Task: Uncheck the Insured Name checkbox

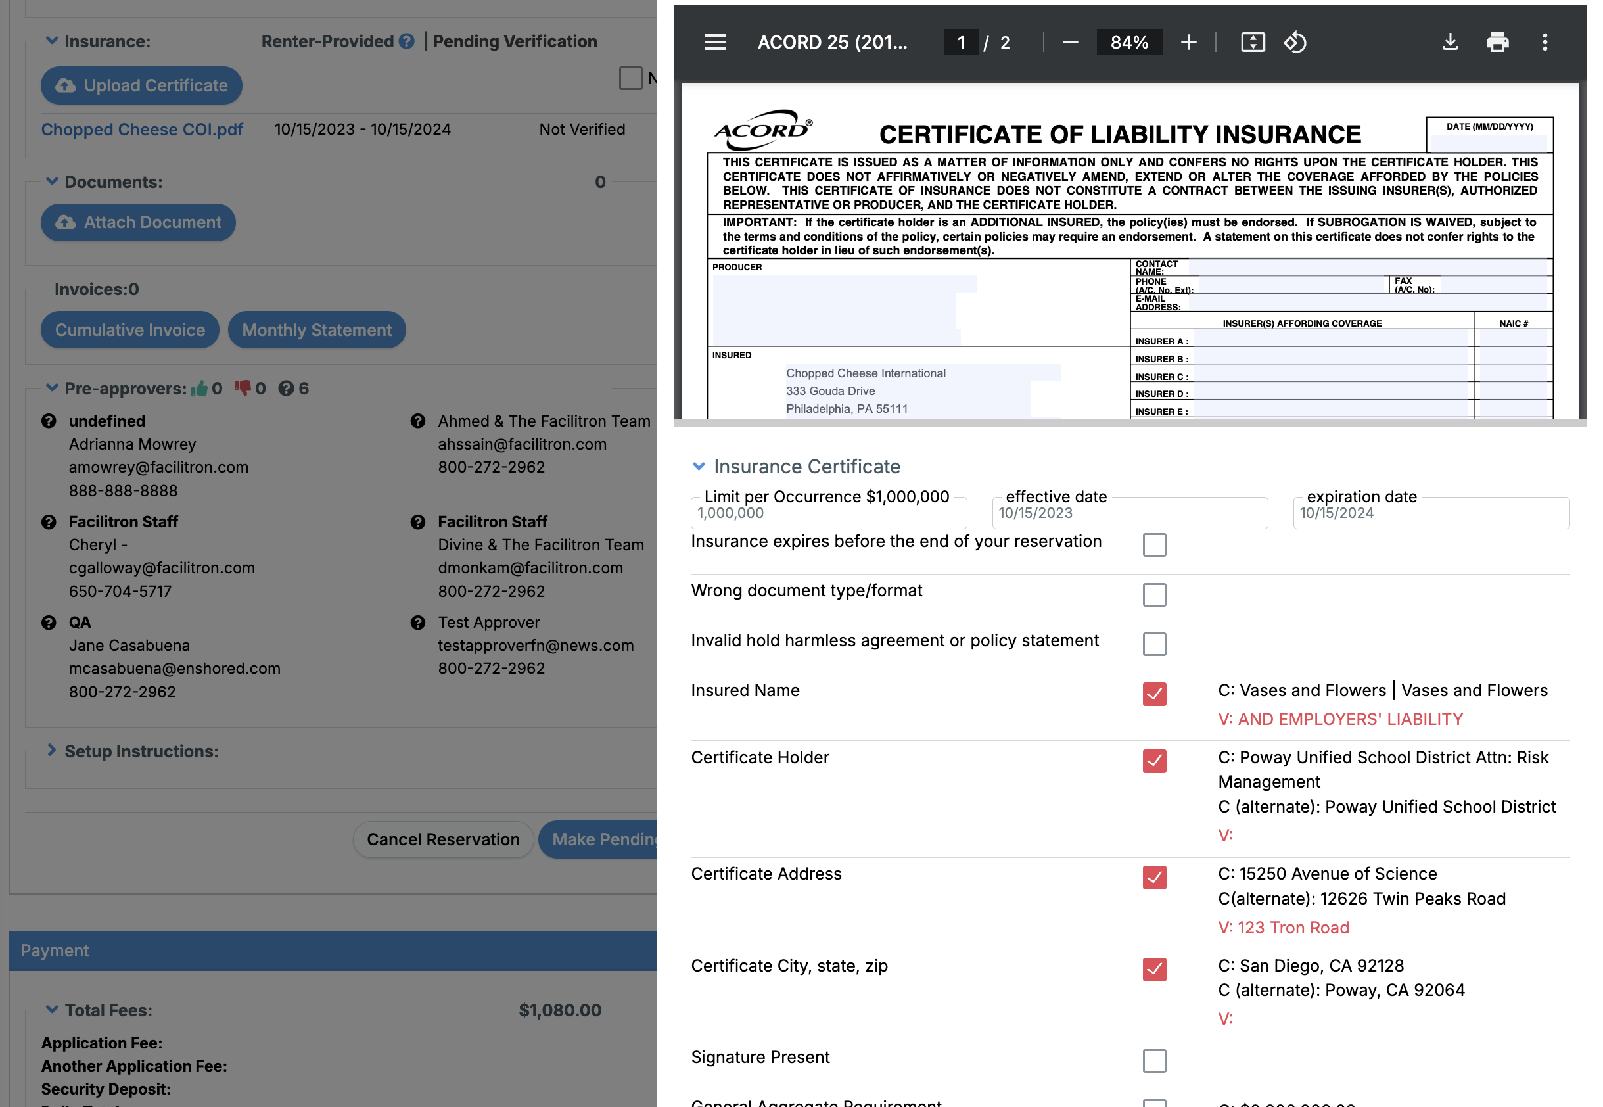Action: coord(1153,694)
